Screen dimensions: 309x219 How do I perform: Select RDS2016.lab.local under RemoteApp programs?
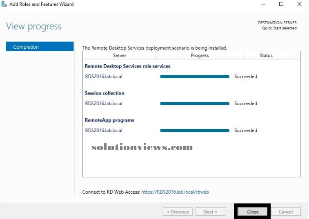pos(104,131)
